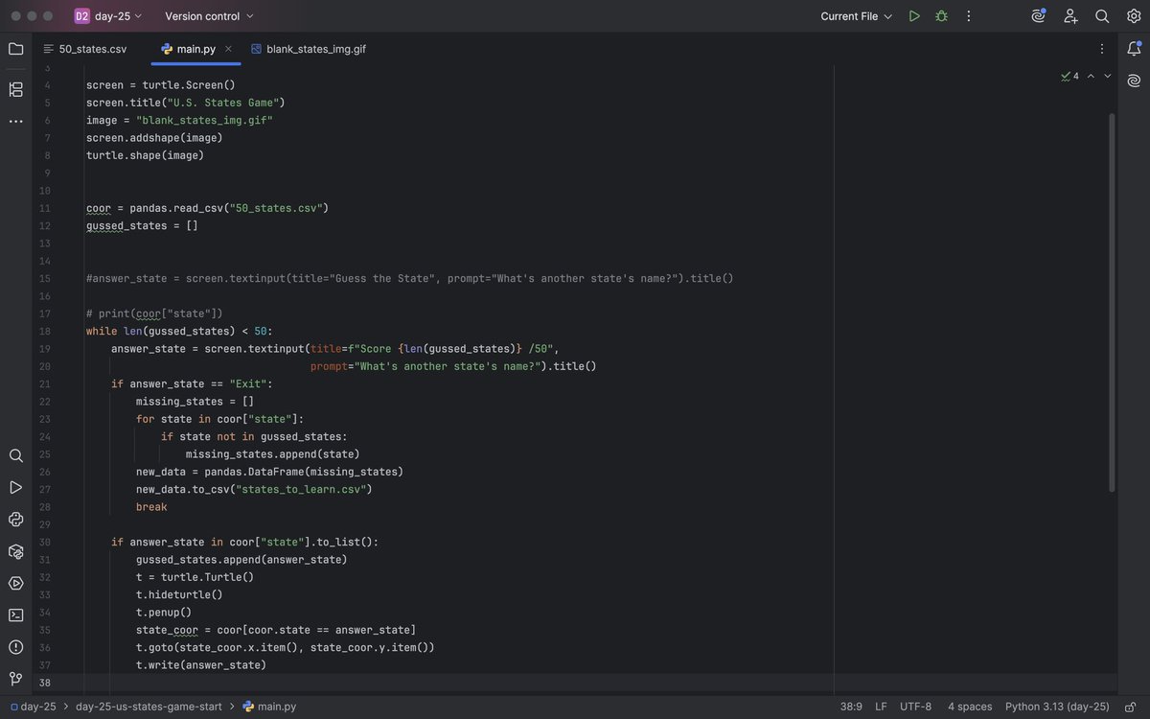
Task: Close the main.py tab
Action: [x=228, y=49]
